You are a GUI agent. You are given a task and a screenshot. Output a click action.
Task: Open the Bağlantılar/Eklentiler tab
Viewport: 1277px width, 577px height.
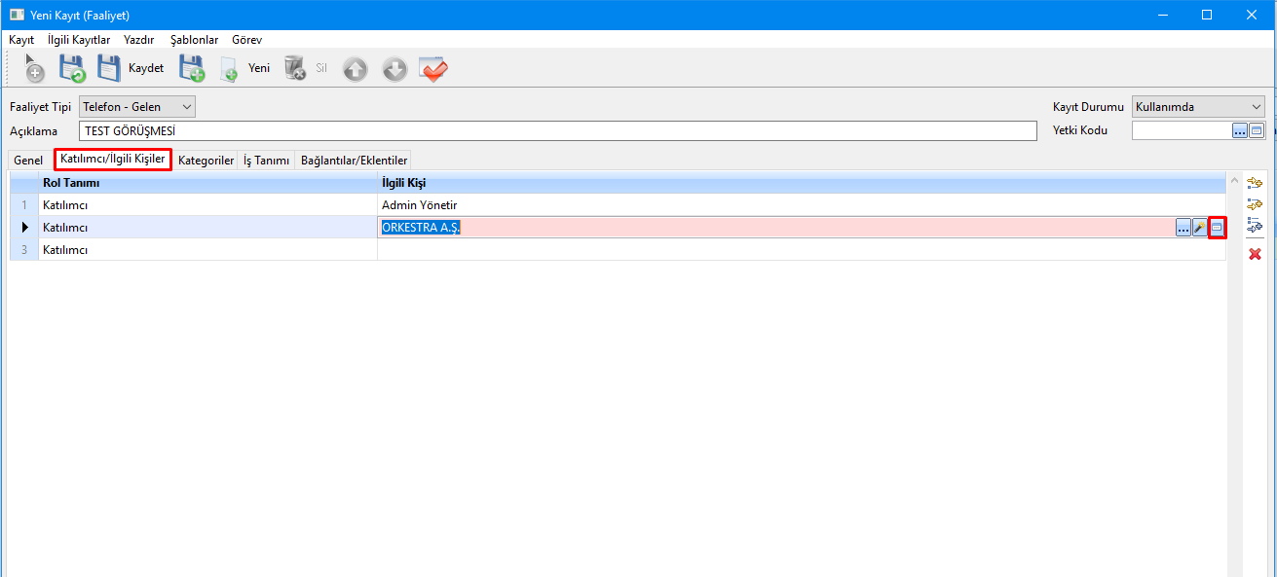[355, 161]
